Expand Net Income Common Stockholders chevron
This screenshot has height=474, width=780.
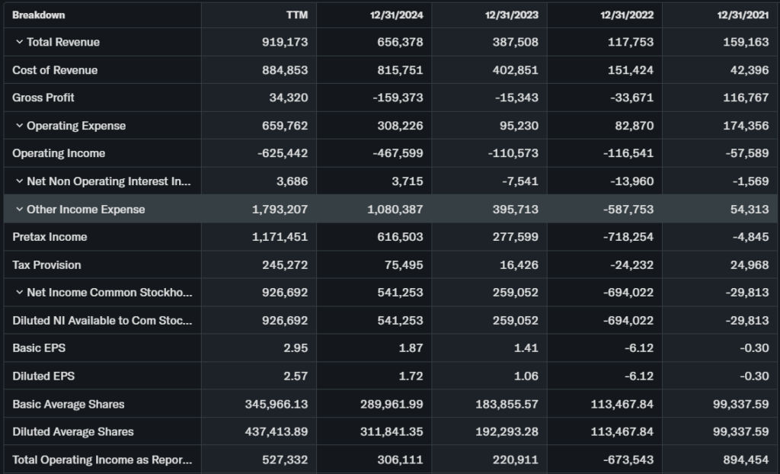click(x=19, y=293)
